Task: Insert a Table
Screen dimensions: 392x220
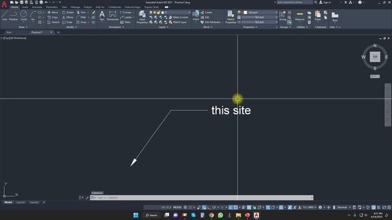Action: [125, 22]
